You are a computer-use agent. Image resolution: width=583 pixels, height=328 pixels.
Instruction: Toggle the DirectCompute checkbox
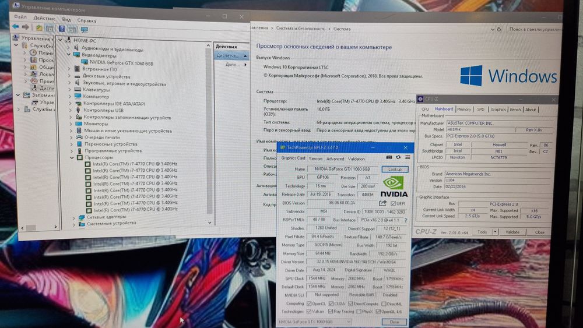[350, 304]
